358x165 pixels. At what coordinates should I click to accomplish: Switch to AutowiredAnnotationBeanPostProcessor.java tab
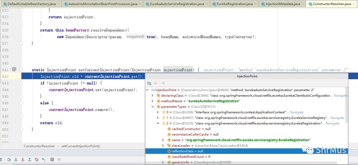coord(102,4)
